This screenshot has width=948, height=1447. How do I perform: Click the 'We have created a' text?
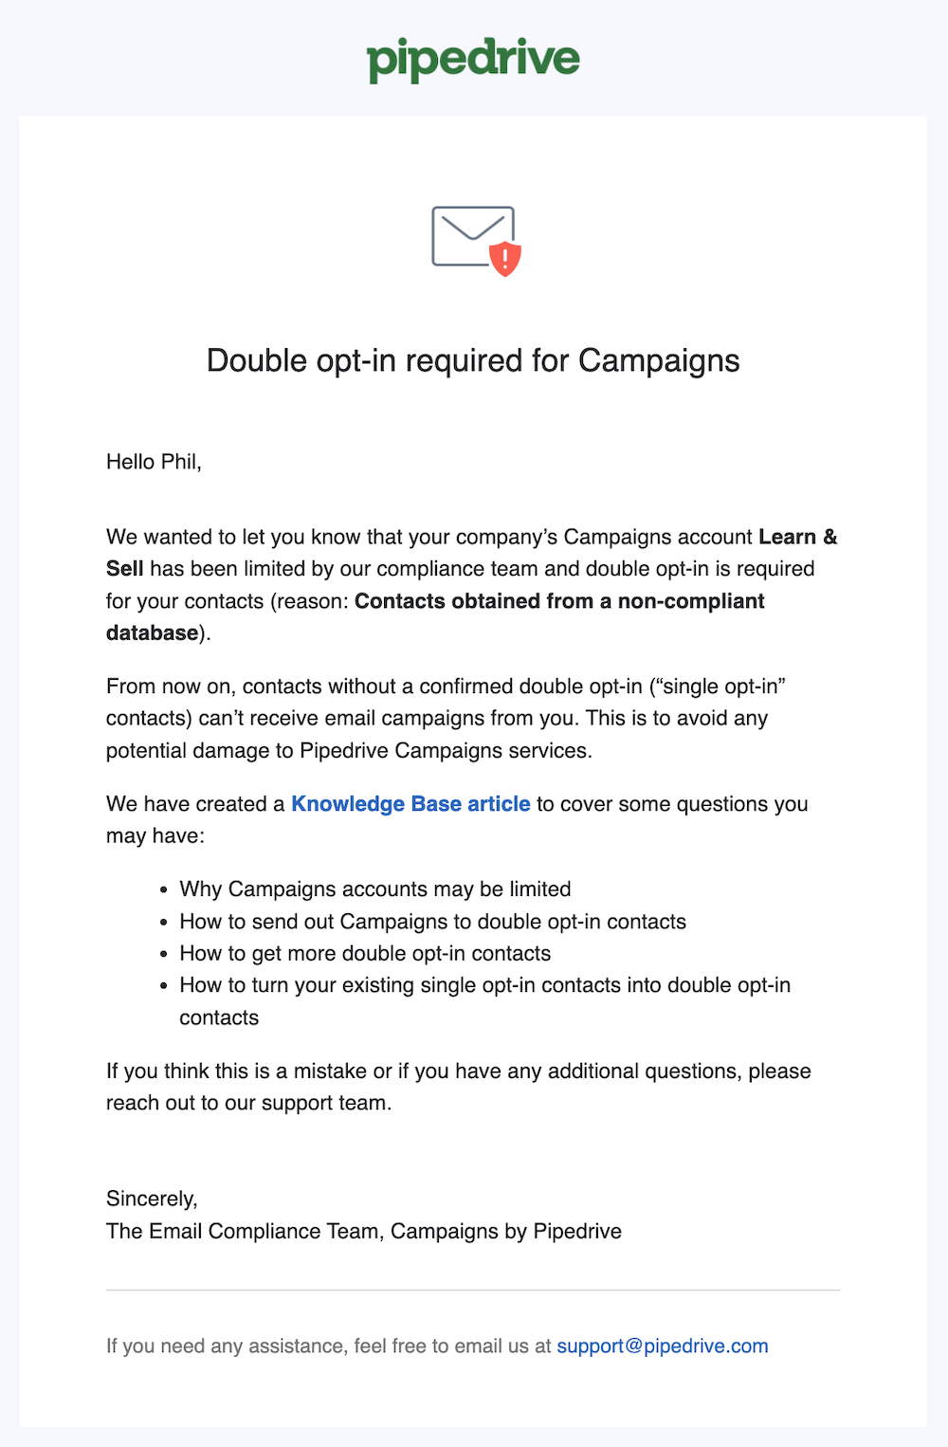195,804
